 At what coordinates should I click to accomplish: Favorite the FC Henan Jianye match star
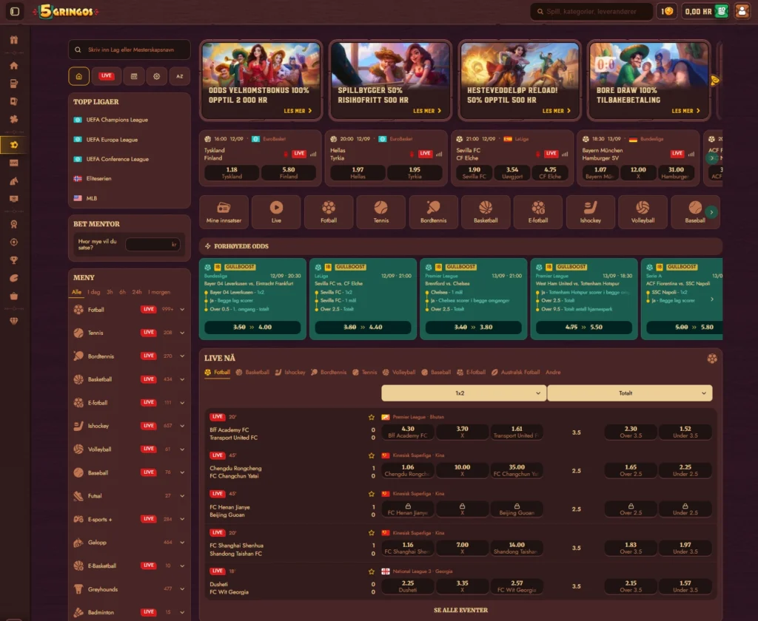tap(372, 494)
